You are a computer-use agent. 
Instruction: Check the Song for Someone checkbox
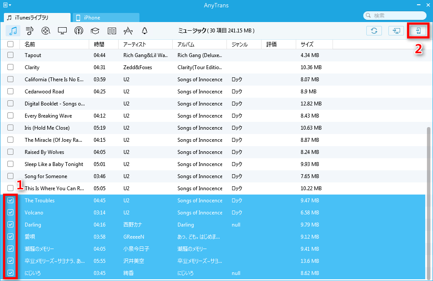click(x=10, y=176)
